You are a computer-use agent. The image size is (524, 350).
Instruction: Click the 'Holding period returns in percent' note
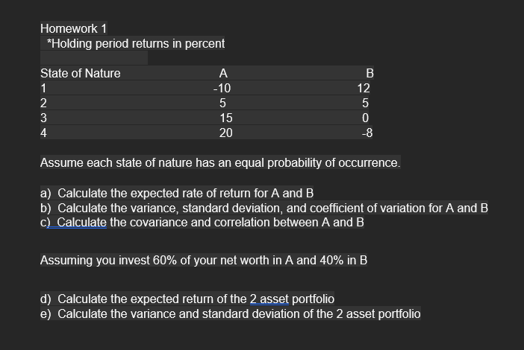click(135, 43)
